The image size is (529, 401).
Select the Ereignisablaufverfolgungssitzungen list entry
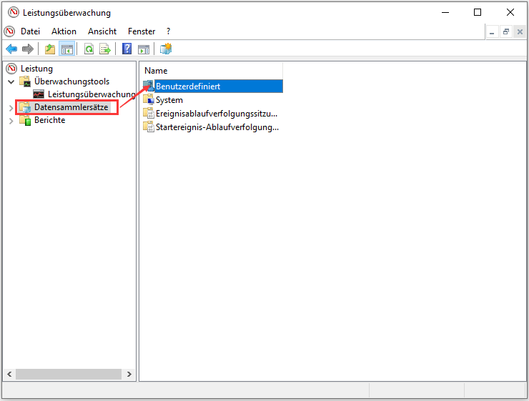[x=216, y=114]
